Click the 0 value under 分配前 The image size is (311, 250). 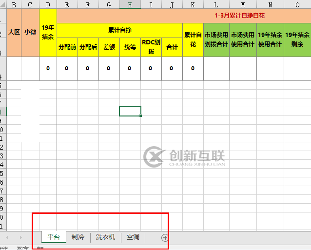point(67,69)
